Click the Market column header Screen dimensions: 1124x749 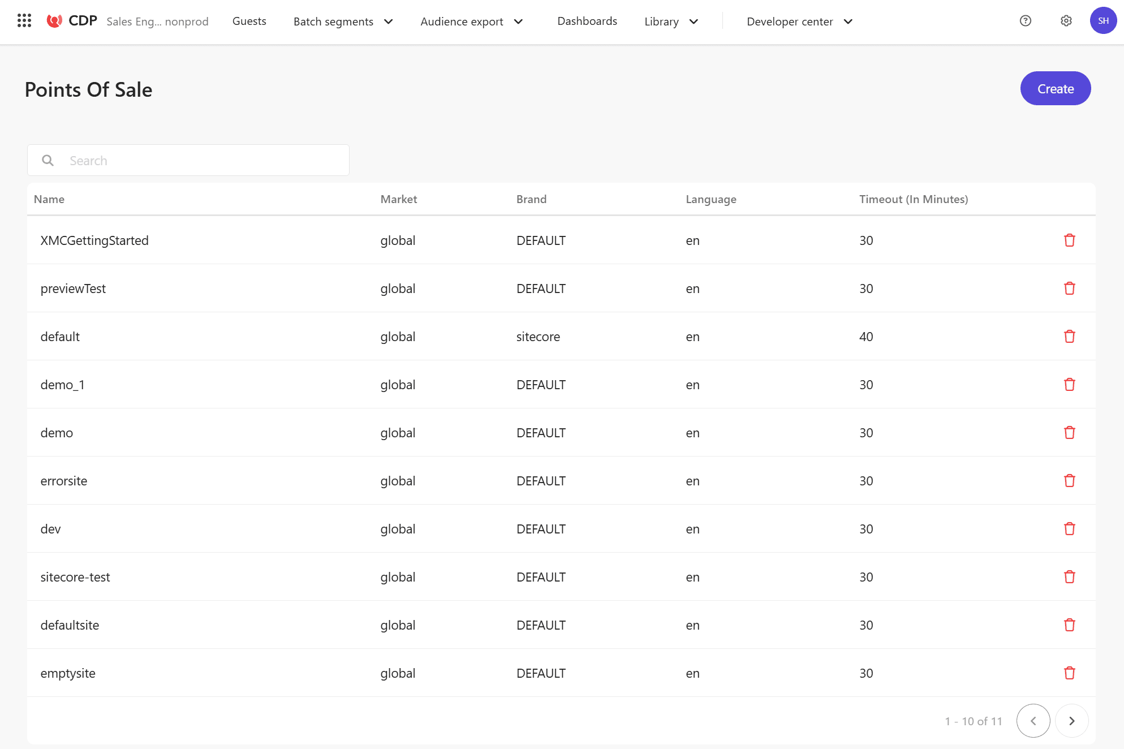(398, 199)
